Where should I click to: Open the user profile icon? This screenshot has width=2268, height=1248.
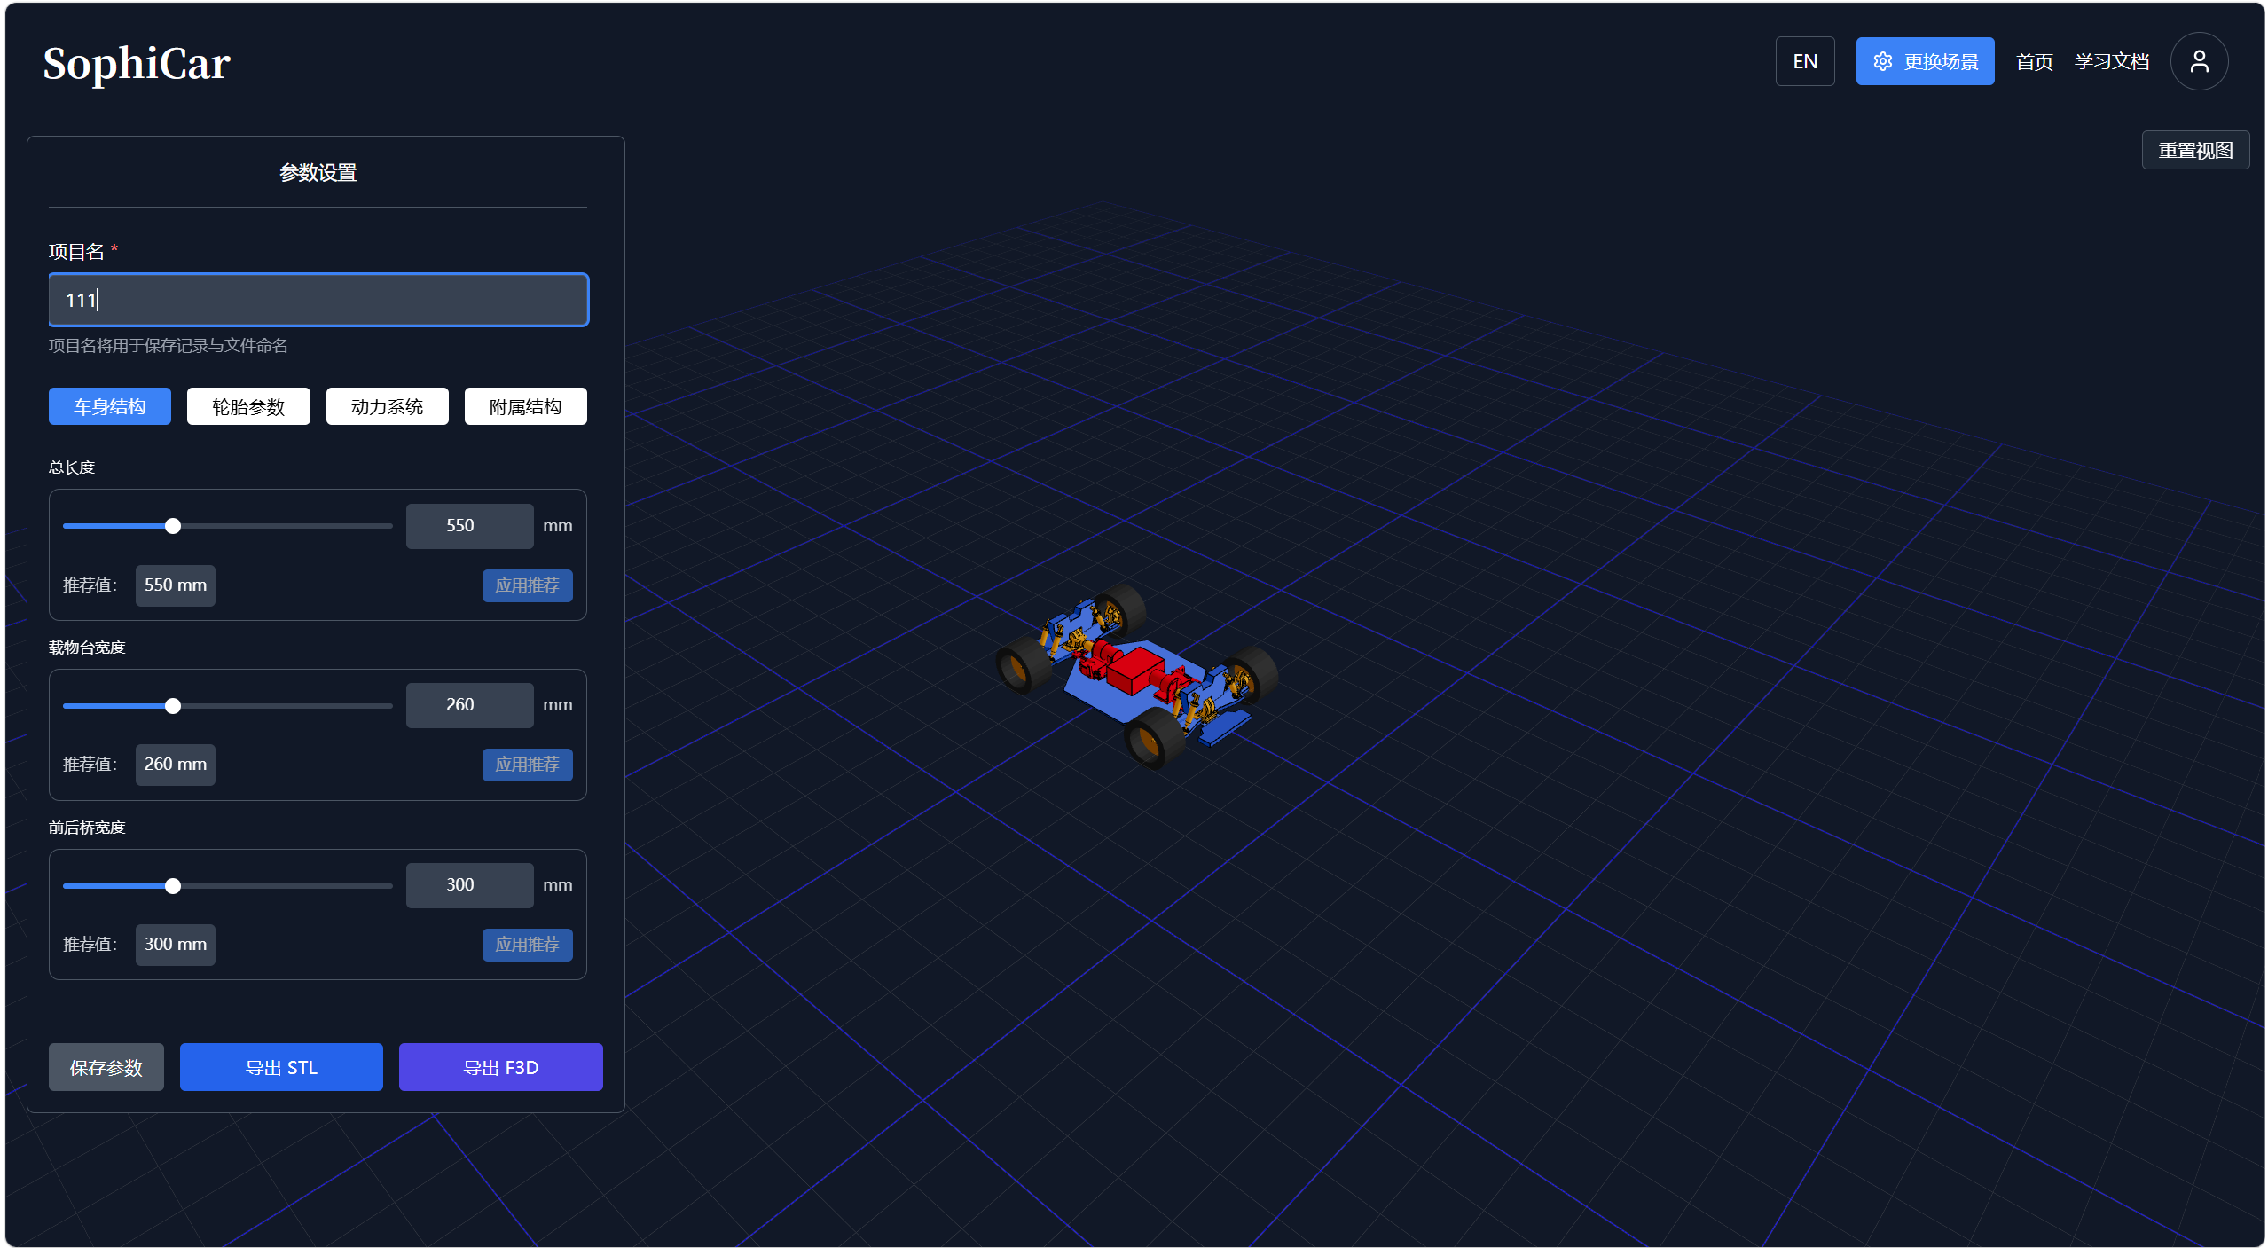coord(2198,61)
